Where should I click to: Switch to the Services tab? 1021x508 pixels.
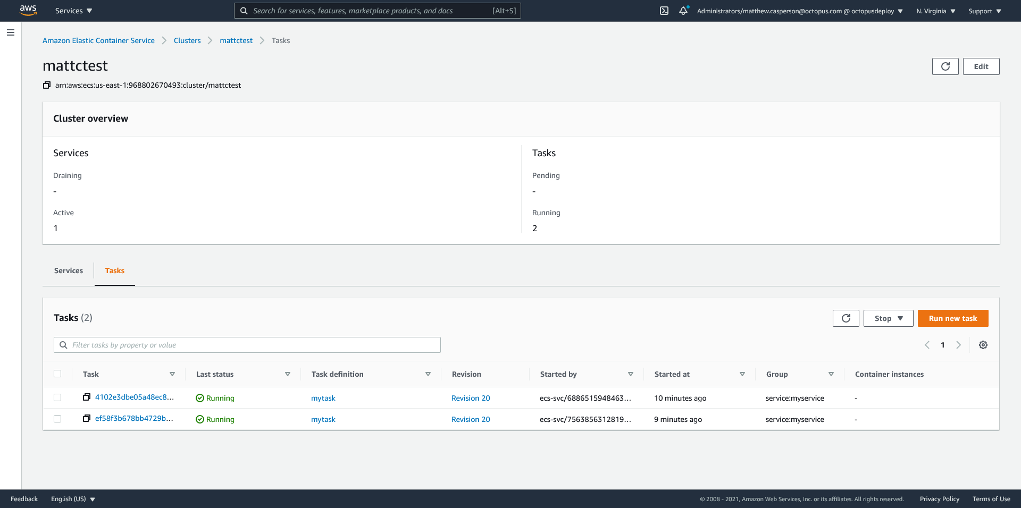pyautogui.click(x=69, y=270)
